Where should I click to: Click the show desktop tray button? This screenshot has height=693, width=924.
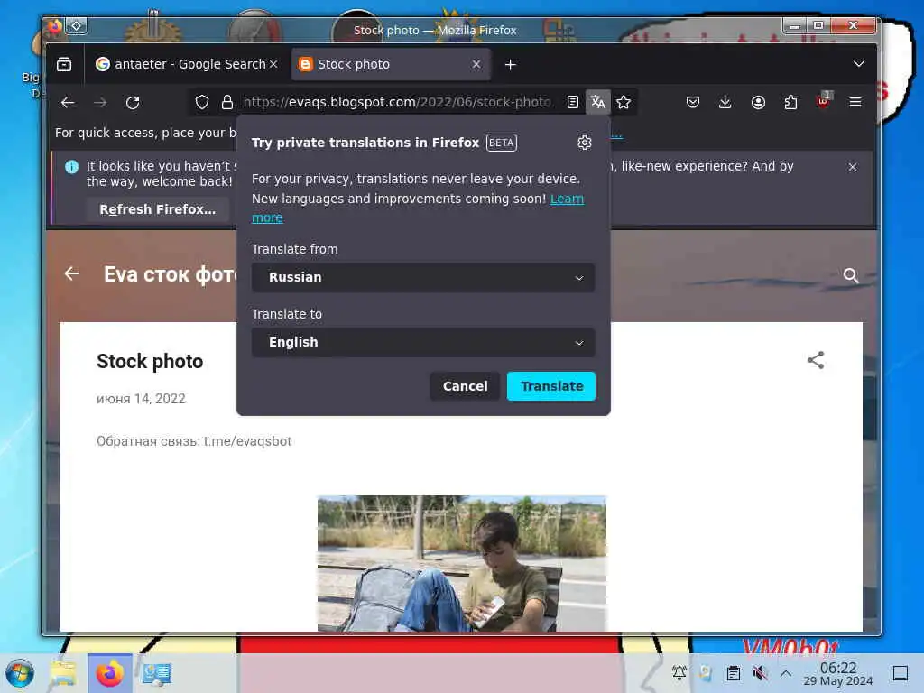tap(900, 673)
